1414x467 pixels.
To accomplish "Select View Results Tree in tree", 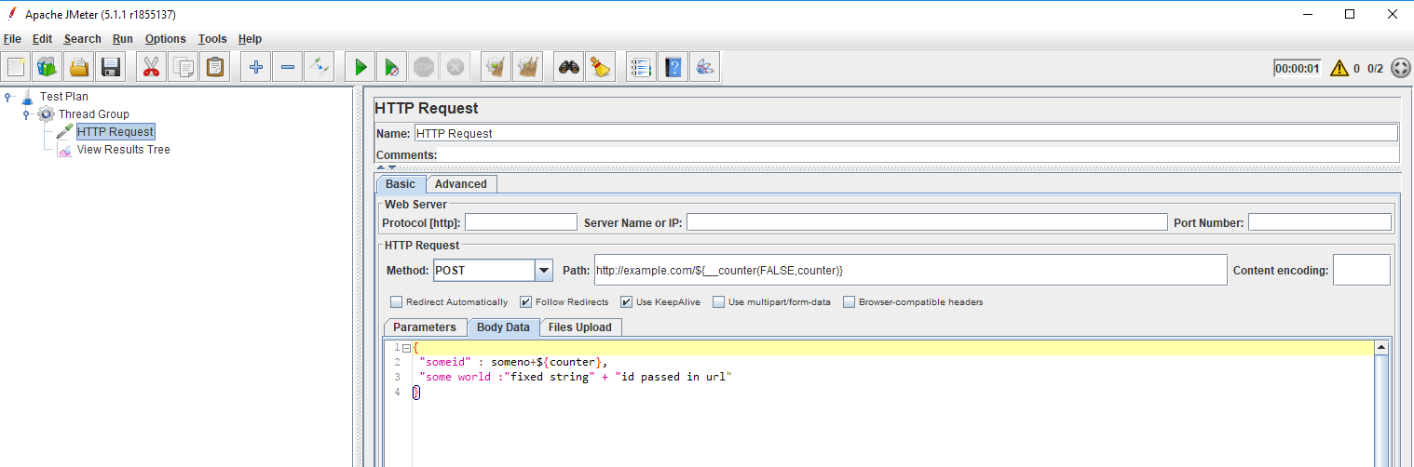I will (x=123, y=150).
